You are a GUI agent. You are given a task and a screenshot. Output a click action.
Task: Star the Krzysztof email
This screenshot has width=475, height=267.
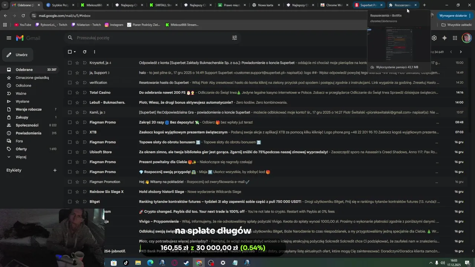[77, 63]
